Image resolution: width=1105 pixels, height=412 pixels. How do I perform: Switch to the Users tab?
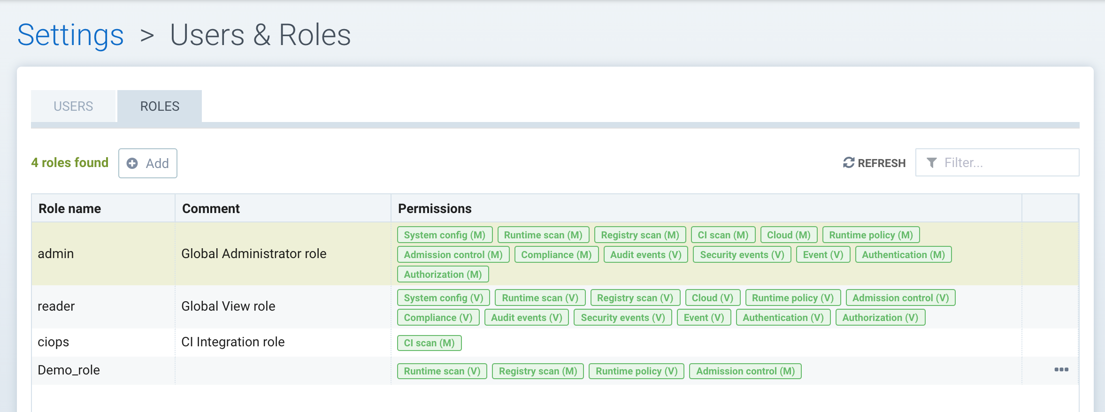(73, 106)
